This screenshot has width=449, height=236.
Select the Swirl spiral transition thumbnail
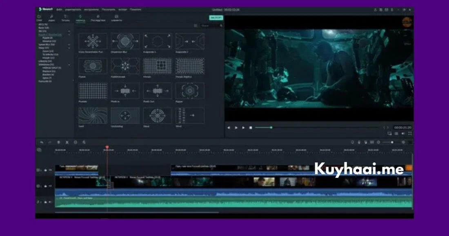pyautogui.click(x=93, y=116)
